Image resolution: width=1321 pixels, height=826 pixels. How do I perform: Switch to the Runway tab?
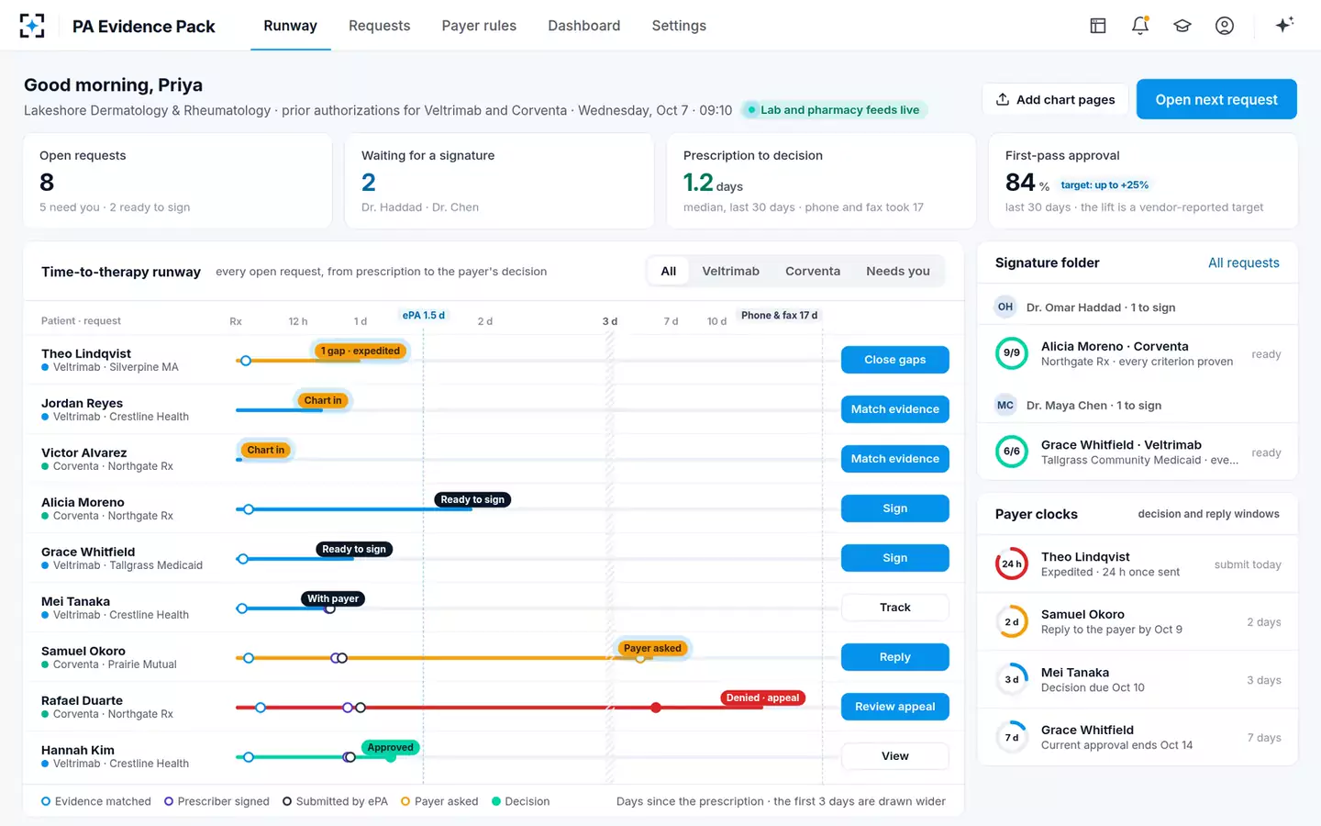[x=290, y=26]
